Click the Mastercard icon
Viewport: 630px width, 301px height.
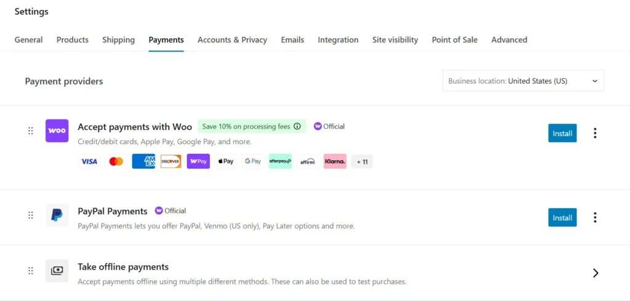[x=116, y=161]
